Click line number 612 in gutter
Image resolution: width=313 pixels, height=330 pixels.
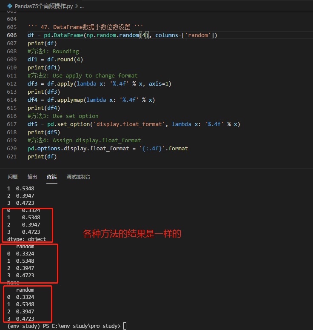pos(12,84)
